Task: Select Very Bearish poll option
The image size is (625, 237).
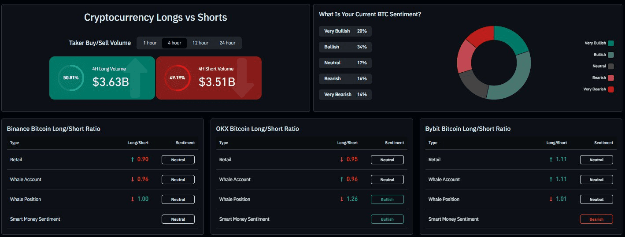Action: [x=345, y=95]
